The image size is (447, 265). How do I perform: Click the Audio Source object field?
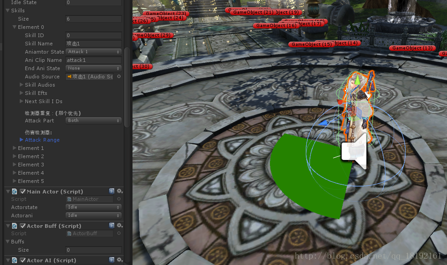(x=90, y=77)
